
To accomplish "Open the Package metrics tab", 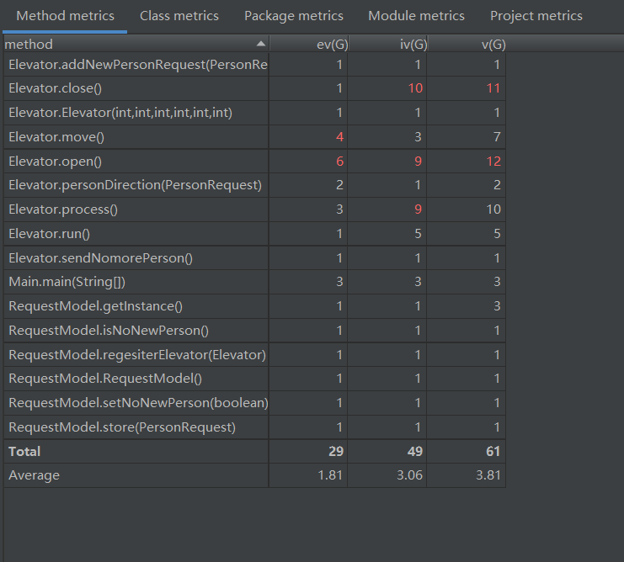I will pos(294,16).
